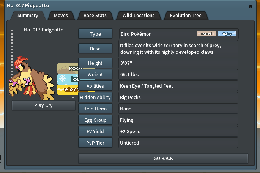
Task: Click the GO BACK button
Action: click(163, 159)
